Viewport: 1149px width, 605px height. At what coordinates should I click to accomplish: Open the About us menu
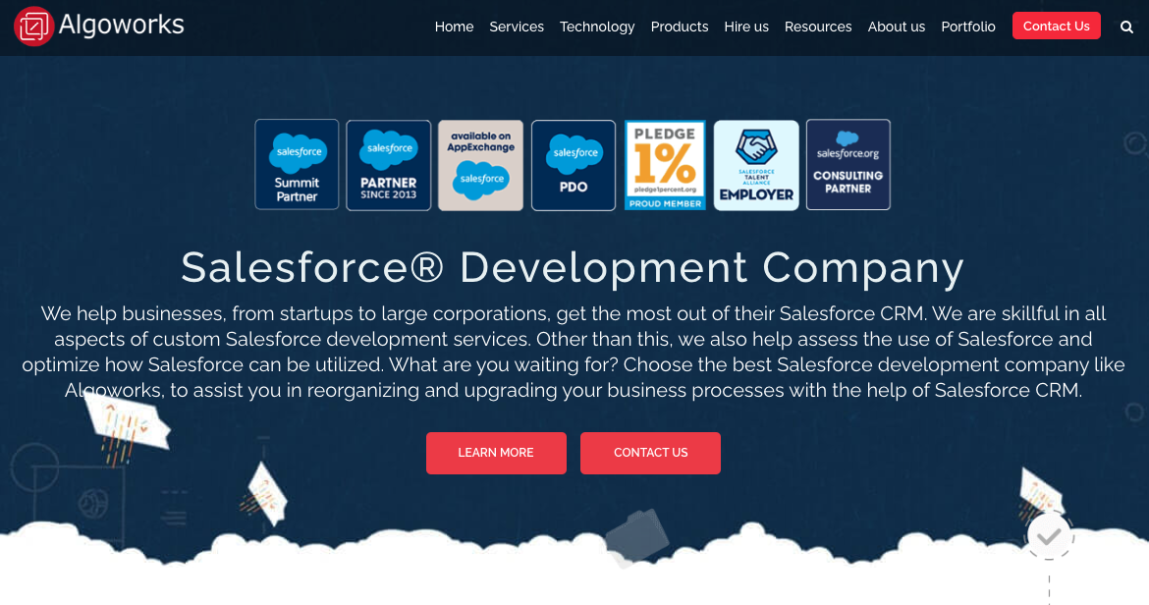pos(897,27)
